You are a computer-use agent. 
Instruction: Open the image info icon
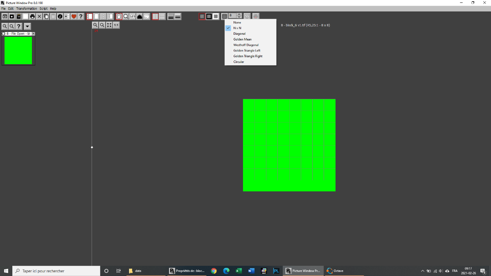tap(60, 16)
